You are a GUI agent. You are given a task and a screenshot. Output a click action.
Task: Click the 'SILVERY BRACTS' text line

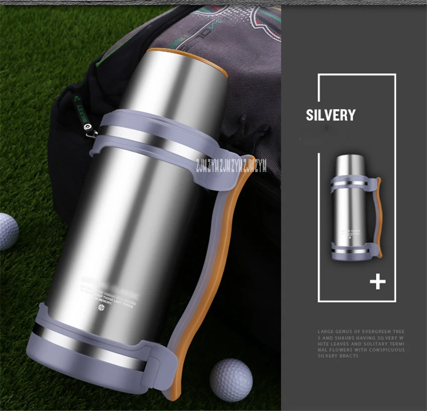338,356
